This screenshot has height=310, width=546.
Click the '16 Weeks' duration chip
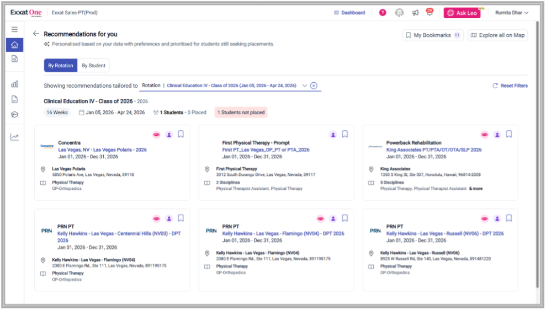click(x=57, y=113)
